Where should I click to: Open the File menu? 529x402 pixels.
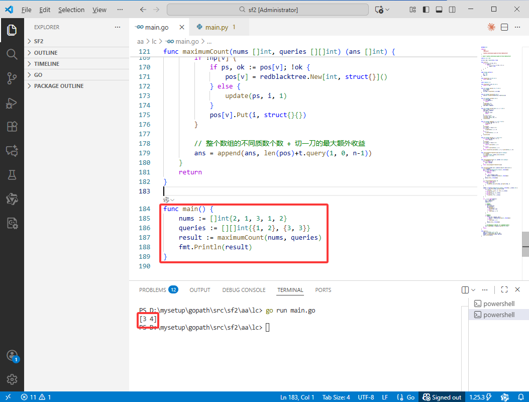point(26,10)
